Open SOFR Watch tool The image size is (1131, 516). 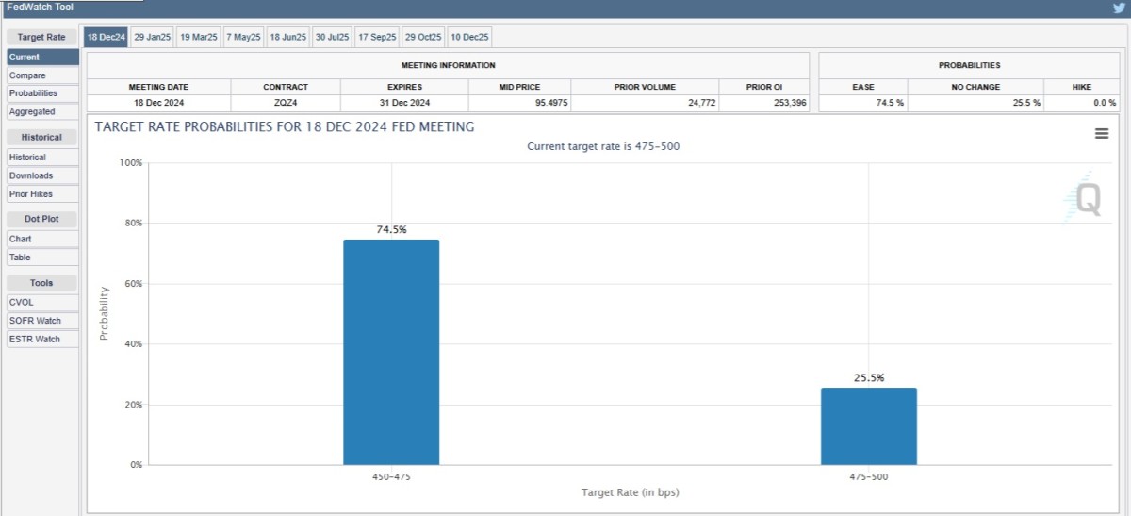42,321
